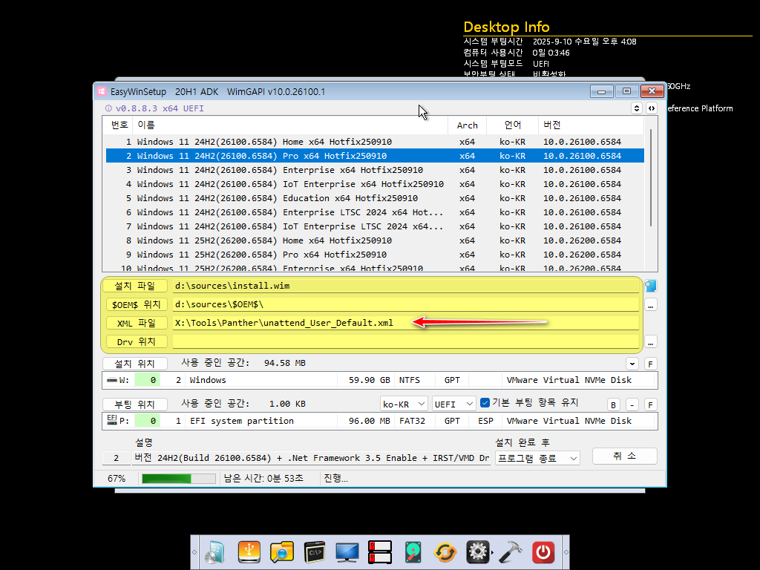Viewport: 760px width, 570px height.
Task: Click the $OEM$ path field
Action: 406,304
